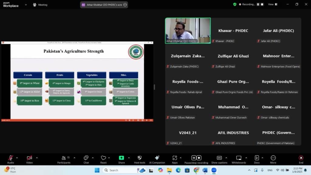Open Host tools shield
Viewport: 311px width, 175px height.
[x=139, y=158]
